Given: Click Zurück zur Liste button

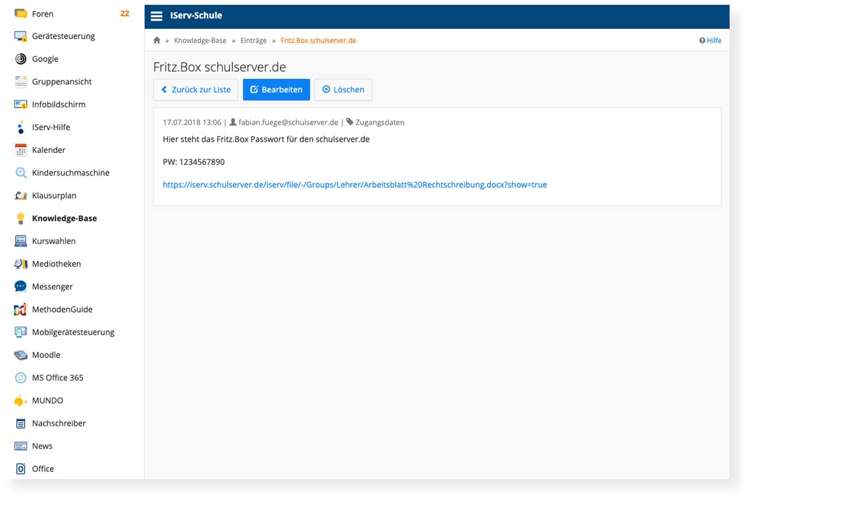Looking at the screenshot, I should pyautogui.click(x=196, y=90).
